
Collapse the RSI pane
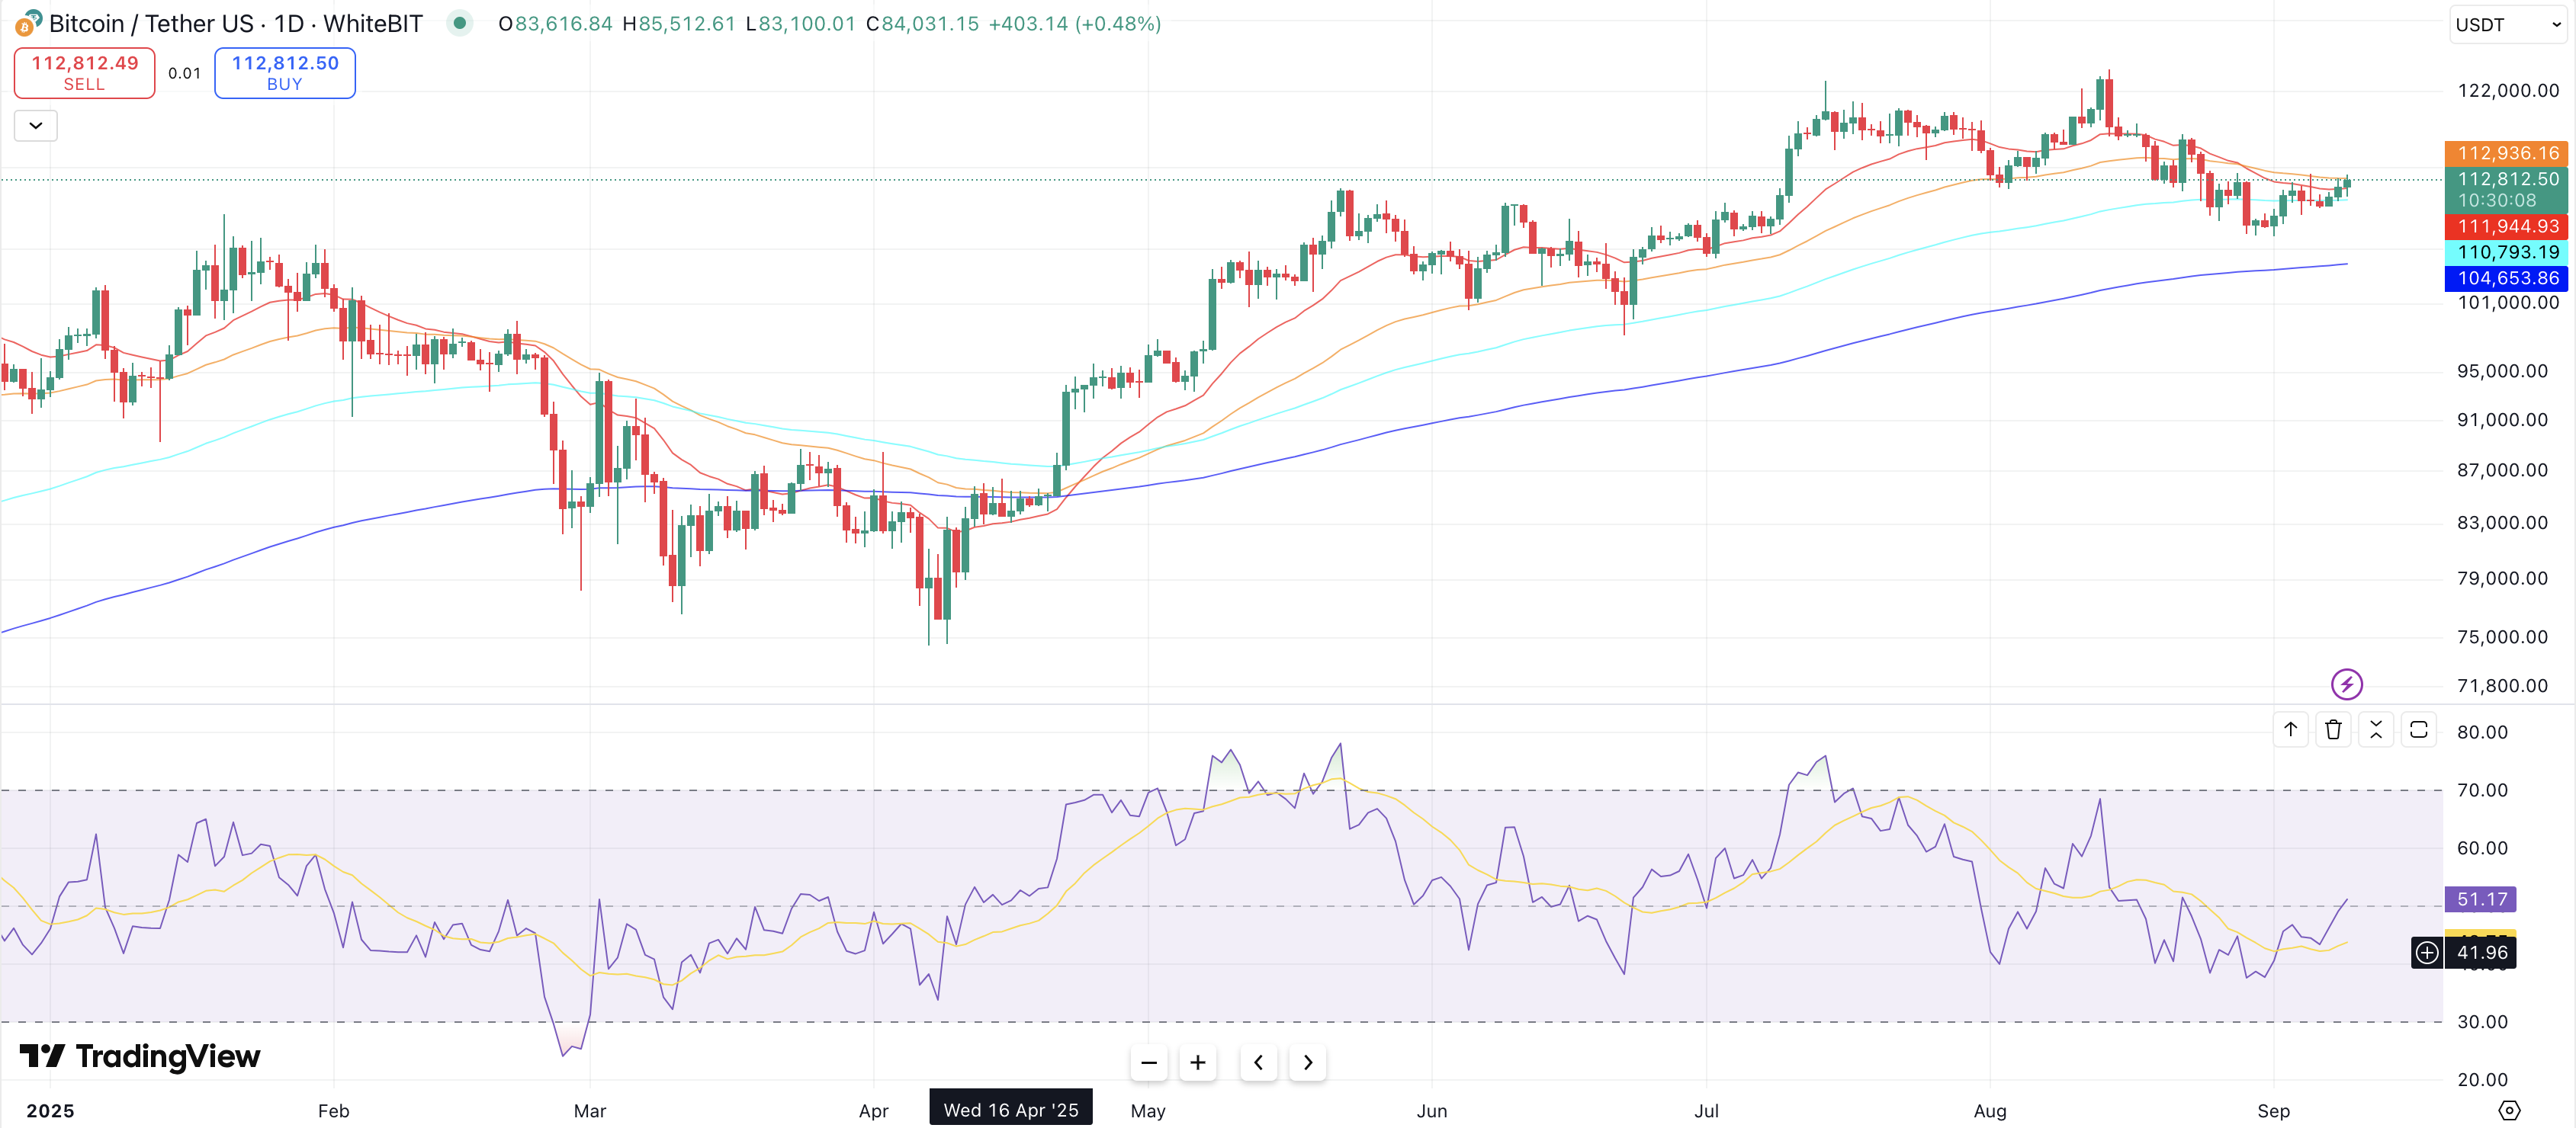point(2376,730)
